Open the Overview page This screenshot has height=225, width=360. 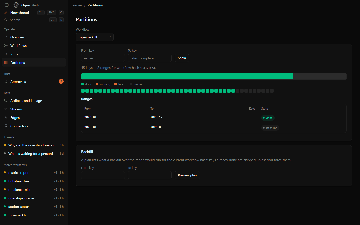pyautogui.click(x=34, y=37)
